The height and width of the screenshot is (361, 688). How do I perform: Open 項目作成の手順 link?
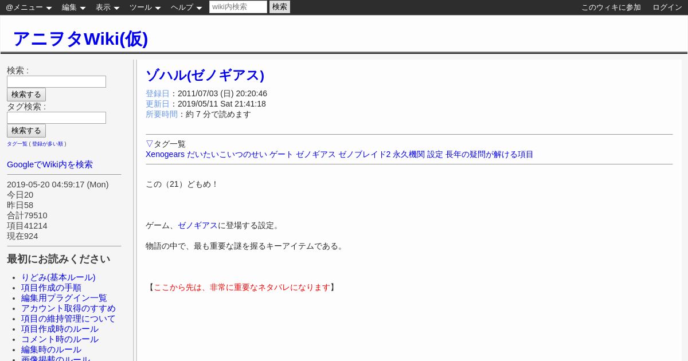coord(51,288)
